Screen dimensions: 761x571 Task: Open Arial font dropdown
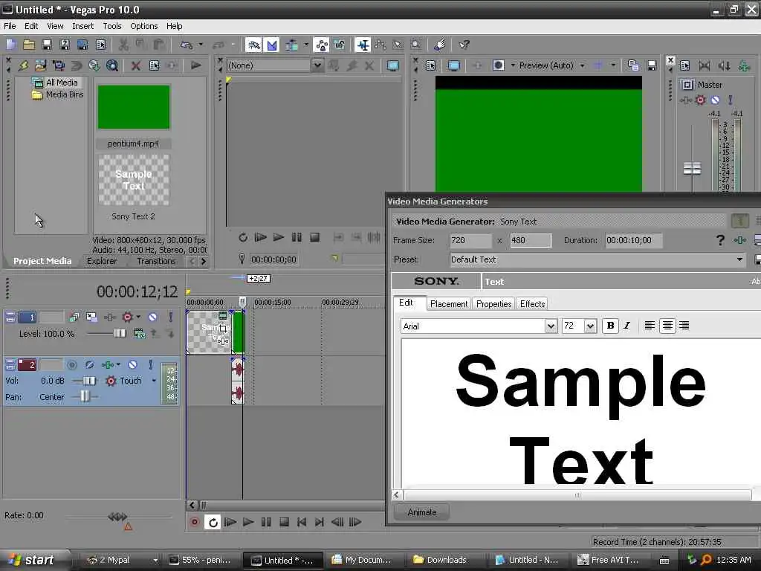[x=551, y=326]
